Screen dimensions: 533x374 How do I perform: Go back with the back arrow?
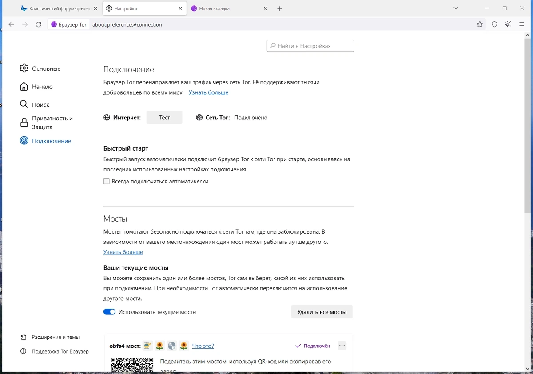[12, 24]
